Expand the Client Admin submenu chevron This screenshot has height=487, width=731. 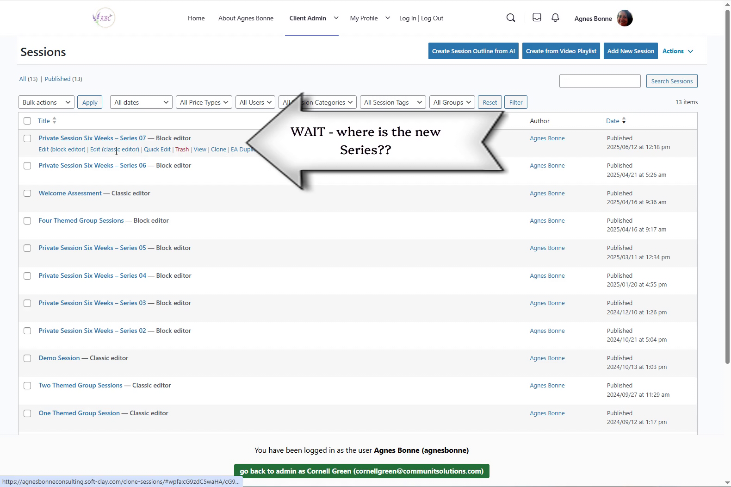(336, 18)
